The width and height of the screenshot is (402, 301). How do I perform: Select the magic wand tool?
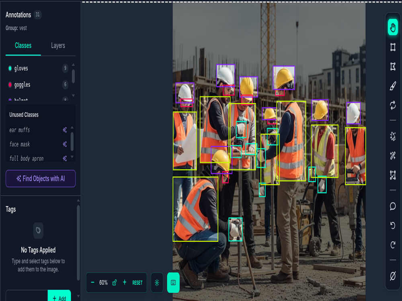393,156
